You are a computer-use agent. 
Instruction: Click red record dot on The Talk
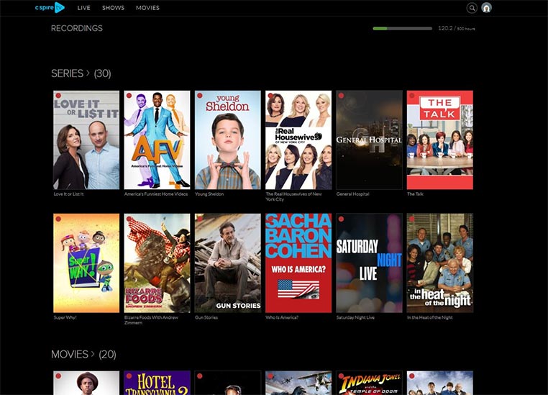pos(412,96)
